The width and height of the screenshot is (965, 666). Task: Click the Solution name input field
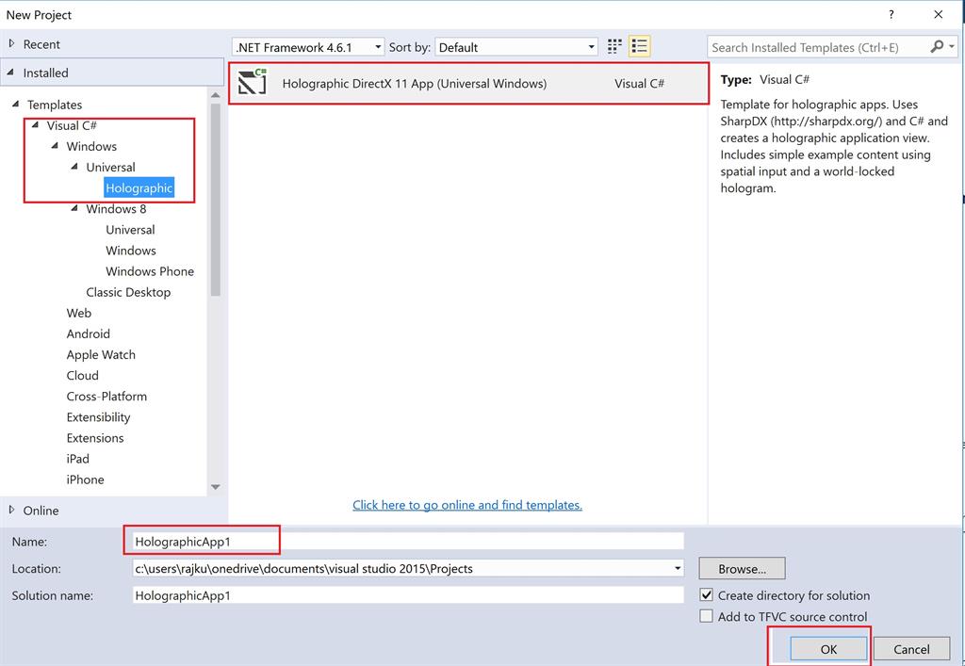tap(408, 595)
